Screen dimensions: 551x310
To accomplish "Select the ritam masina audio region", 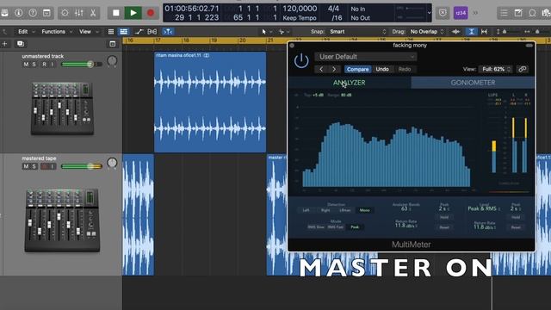I will pyautogui.click(x=210, y=102).
